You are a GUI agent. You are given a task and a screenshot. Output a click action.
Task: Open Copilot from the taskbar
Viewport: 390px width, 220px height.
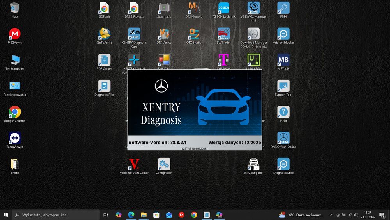point(119,215)
